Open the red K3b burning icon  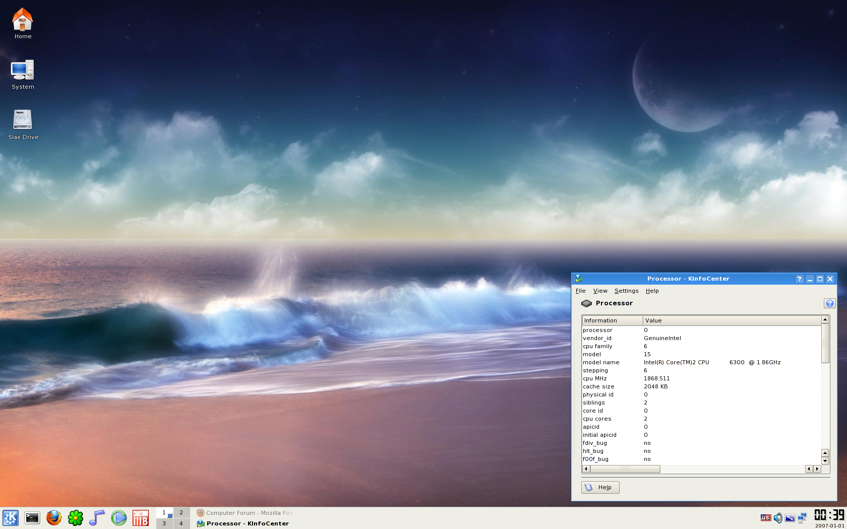(141, 518)
